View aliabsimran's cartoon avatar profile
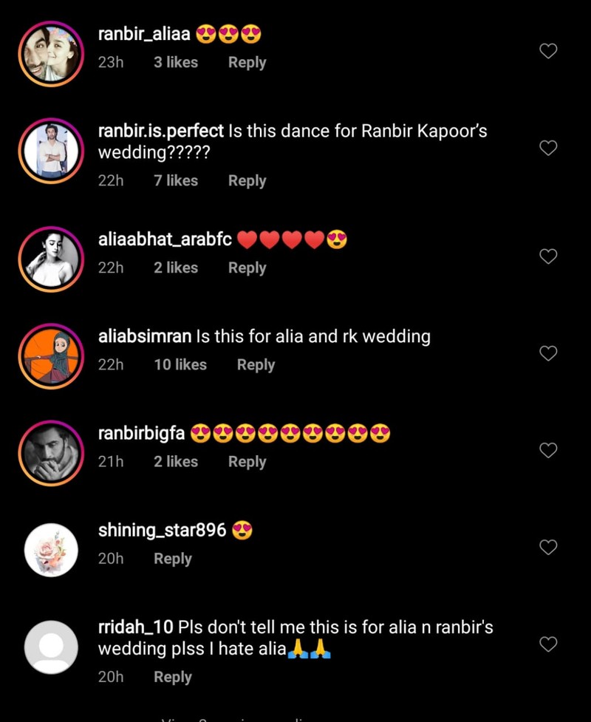The height and width of the screenshot is (722, 591). 51,355
